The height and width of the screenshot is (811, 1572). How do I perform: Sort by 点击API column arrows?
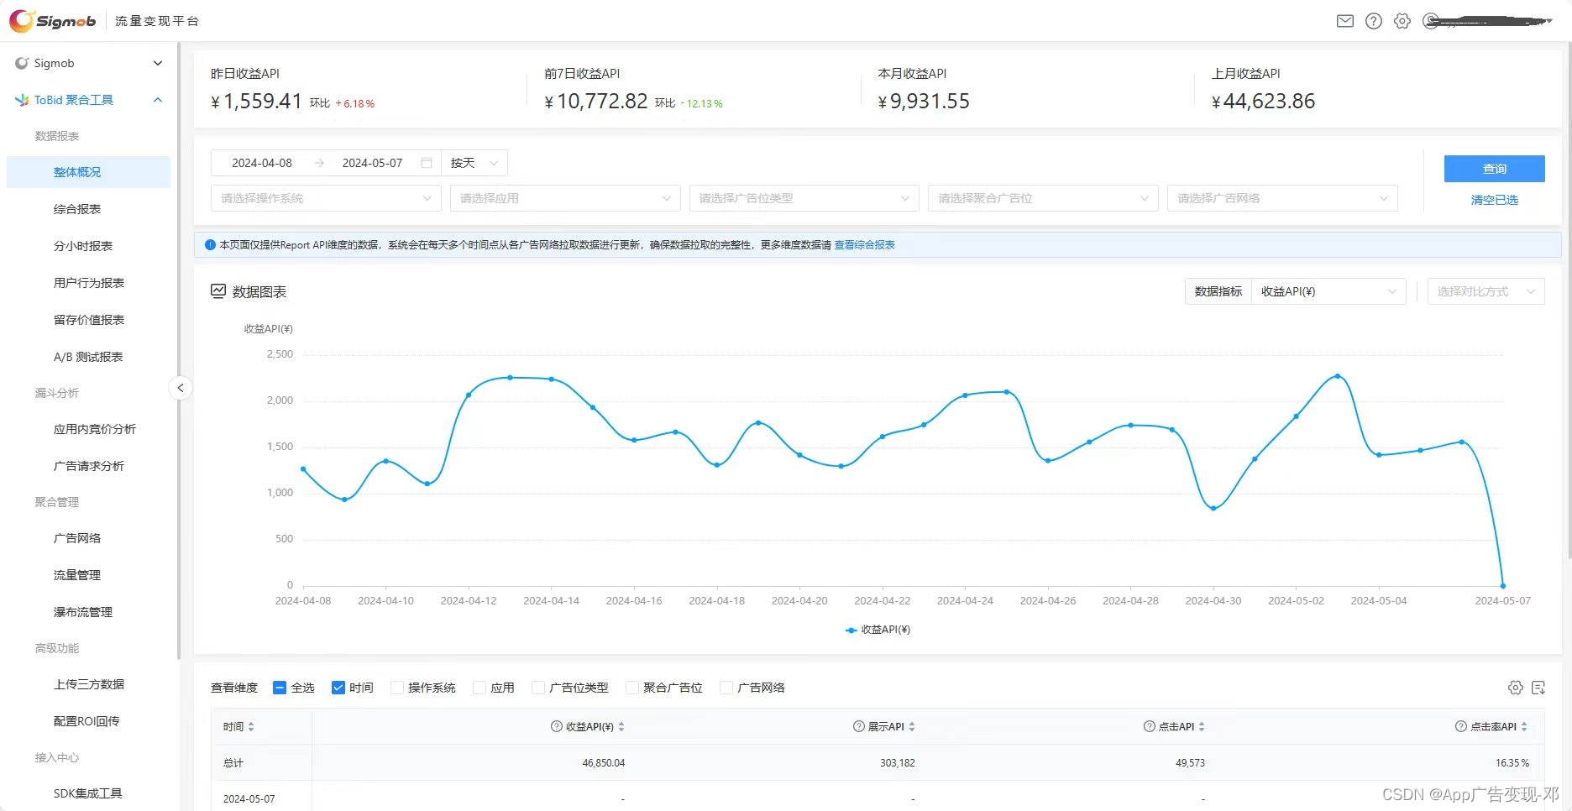[x=1202, y=727]
